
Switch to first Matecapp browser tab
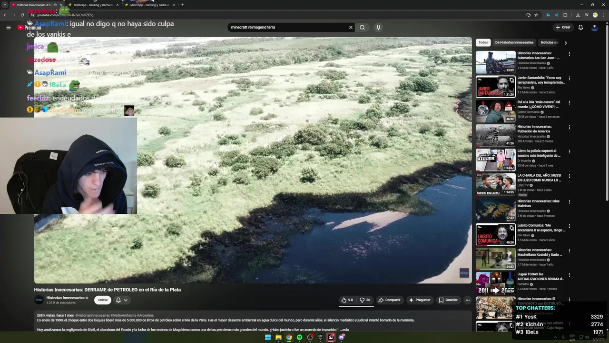pyautogui.click(x=93, y=5)
